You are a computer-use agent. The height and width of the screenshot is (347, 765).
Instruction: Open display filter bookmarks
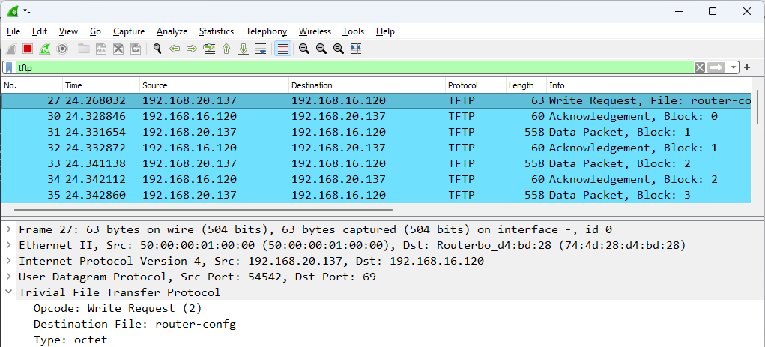(9, 68)
